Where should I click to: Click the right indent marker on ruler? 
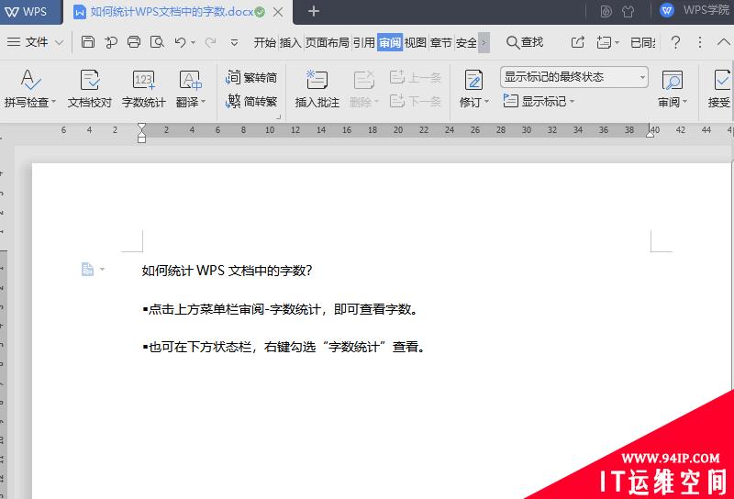pyautogui.click(x=650, y=134)
